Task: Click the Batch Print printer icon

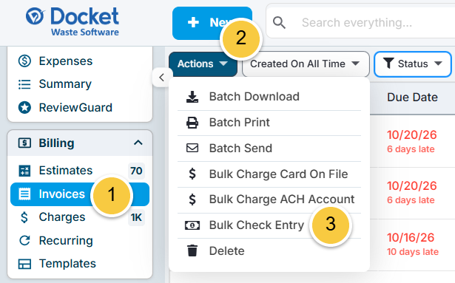Action: point(192,123)
